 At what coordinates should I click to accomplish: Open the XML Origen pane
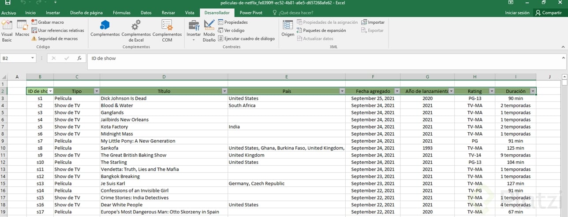pyautogui.click(x=288, y=29)
